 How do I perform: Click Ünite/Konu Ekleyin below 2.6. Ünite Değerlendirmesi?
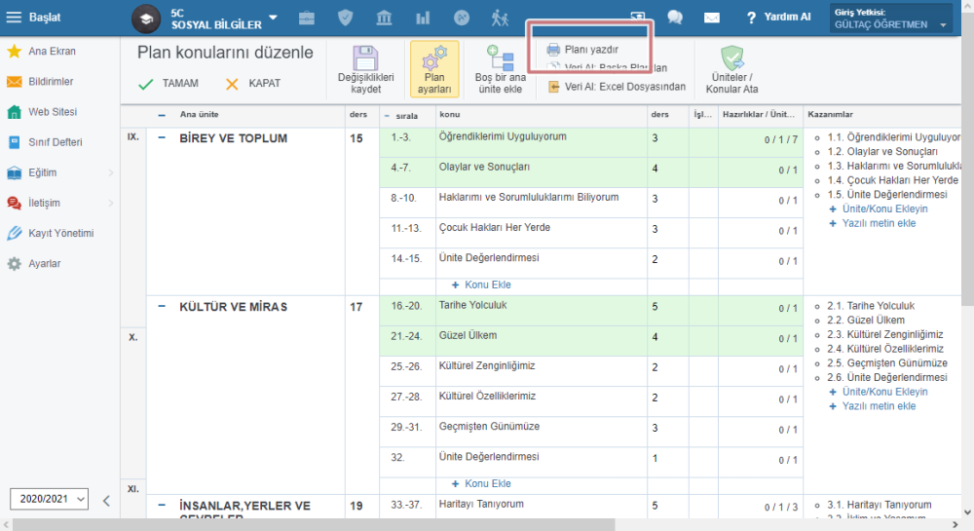[879, 392]
